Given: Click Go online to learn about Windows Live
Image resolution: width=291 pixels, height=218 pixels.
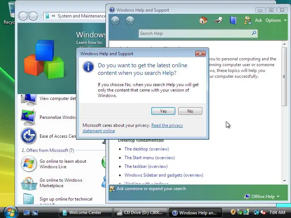Looking at the screenshot, I should click(x=63, y=164).
